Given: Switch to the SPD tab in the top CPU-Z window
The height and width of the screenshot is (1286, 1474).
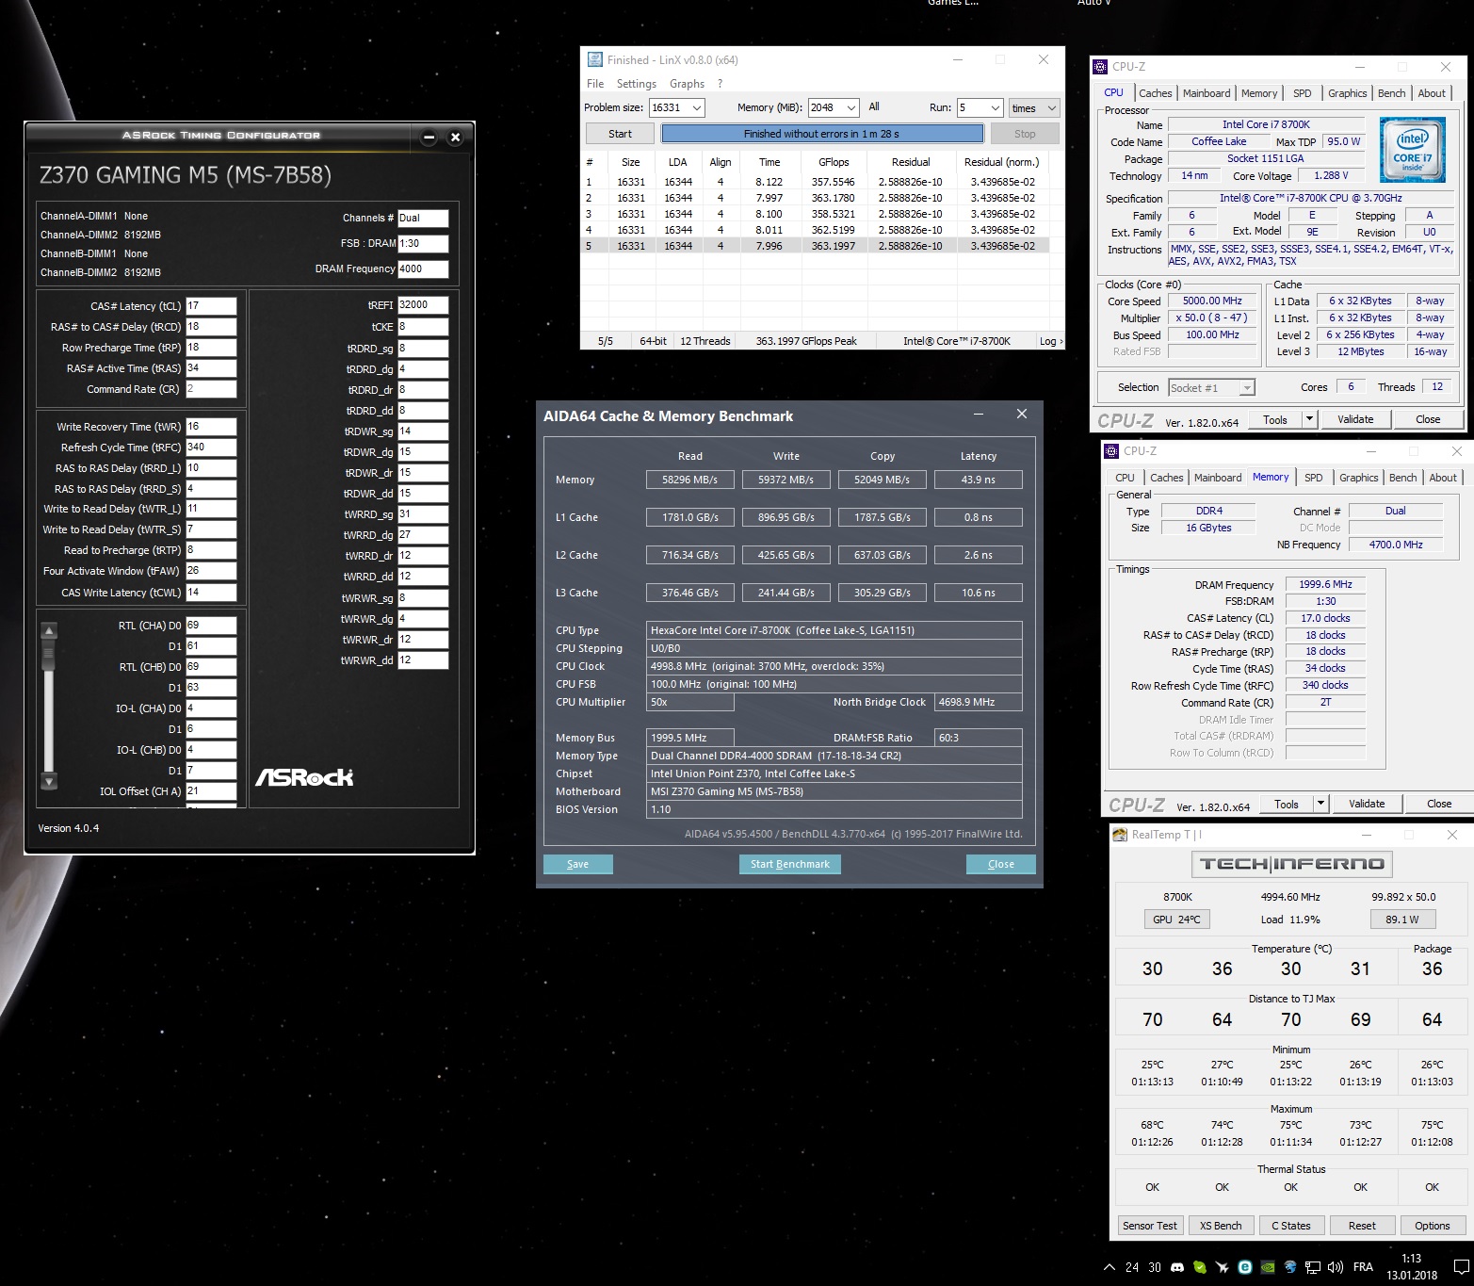Looking at the screenshot, I should click(1303, 93).
